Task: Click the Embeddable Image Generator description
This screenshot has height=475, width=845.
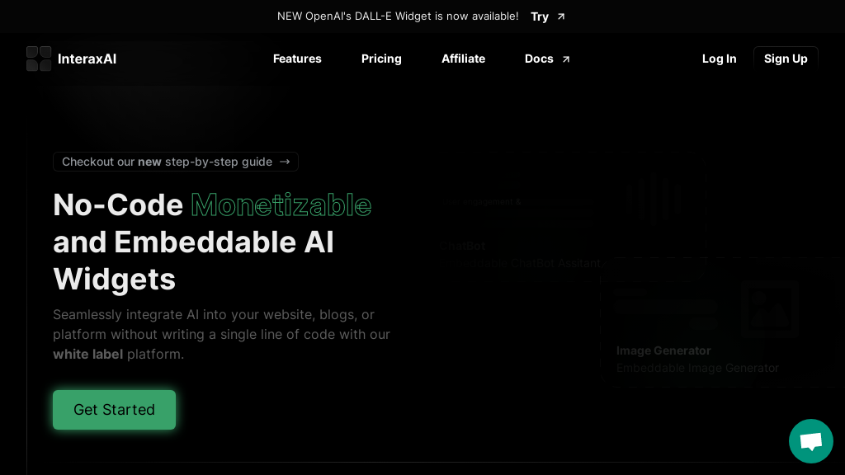Action: coord(697,368)
